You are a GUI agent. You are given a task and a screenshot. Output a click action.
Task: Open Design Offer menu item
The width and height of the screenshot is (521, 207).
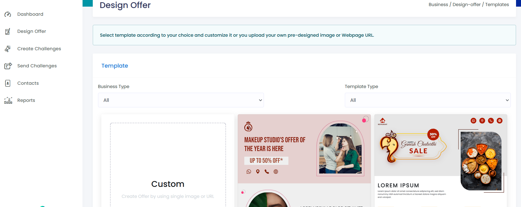click(x=32, y=31)
